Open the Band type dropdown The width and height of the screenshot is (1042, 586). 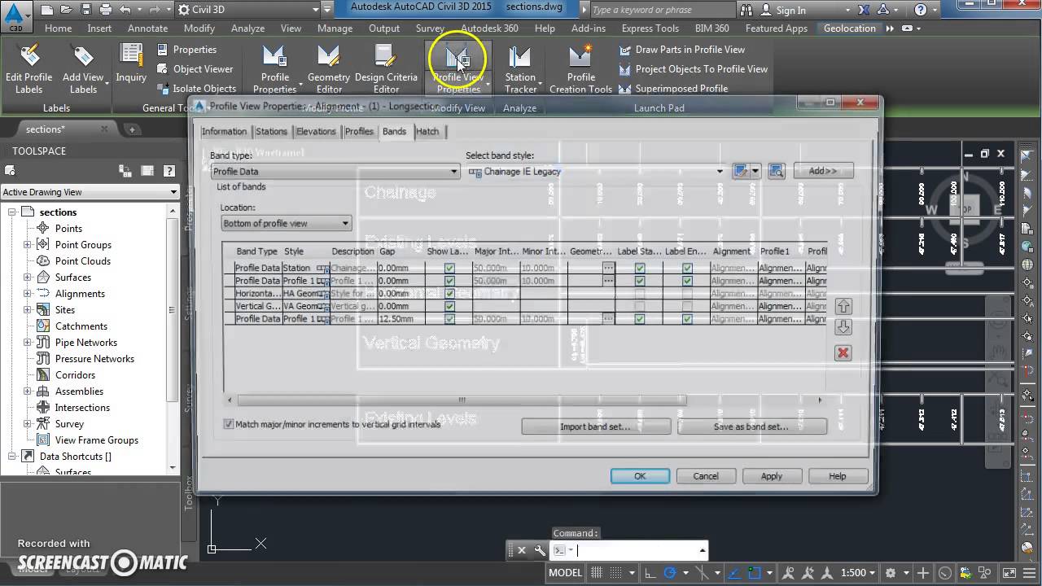point(335,172)
